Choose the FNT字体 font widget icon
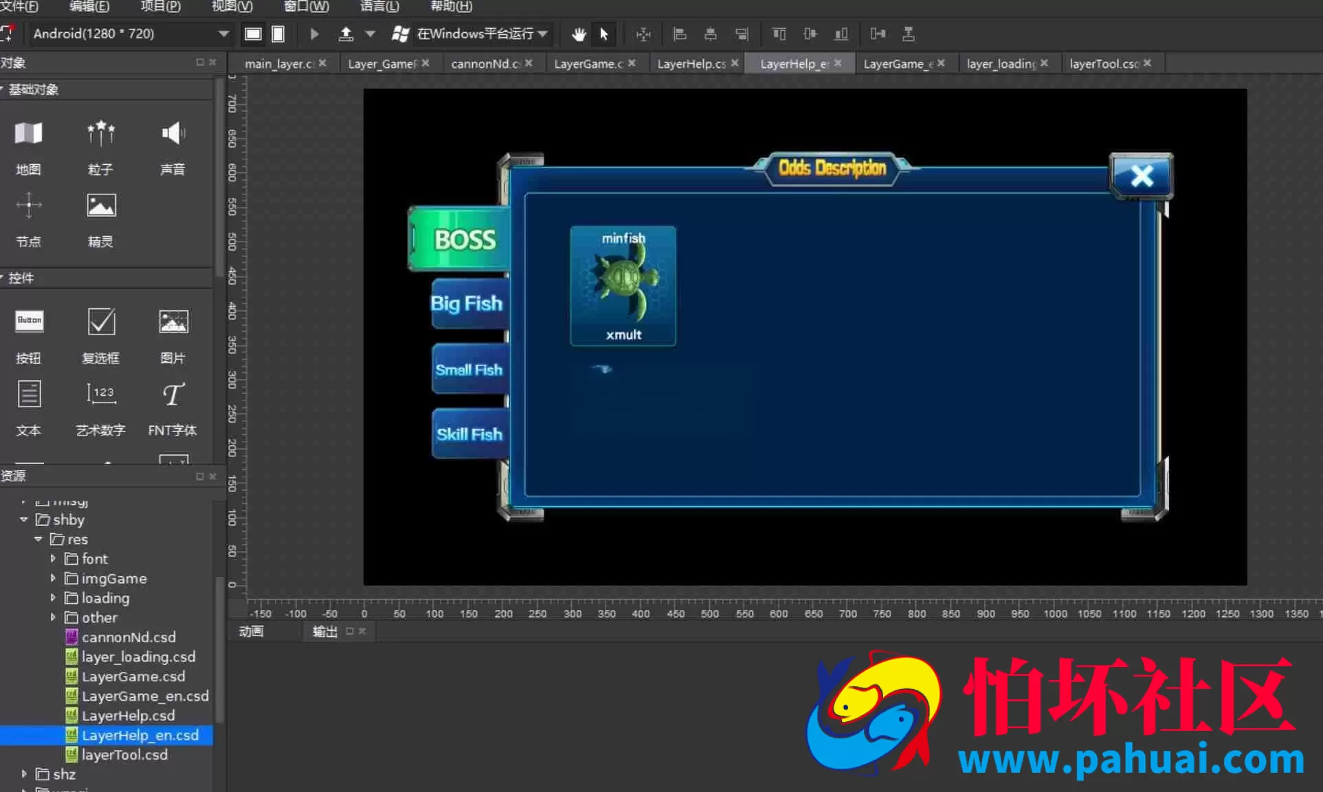This screenshot has height=792, width=1323. point(173,394)
